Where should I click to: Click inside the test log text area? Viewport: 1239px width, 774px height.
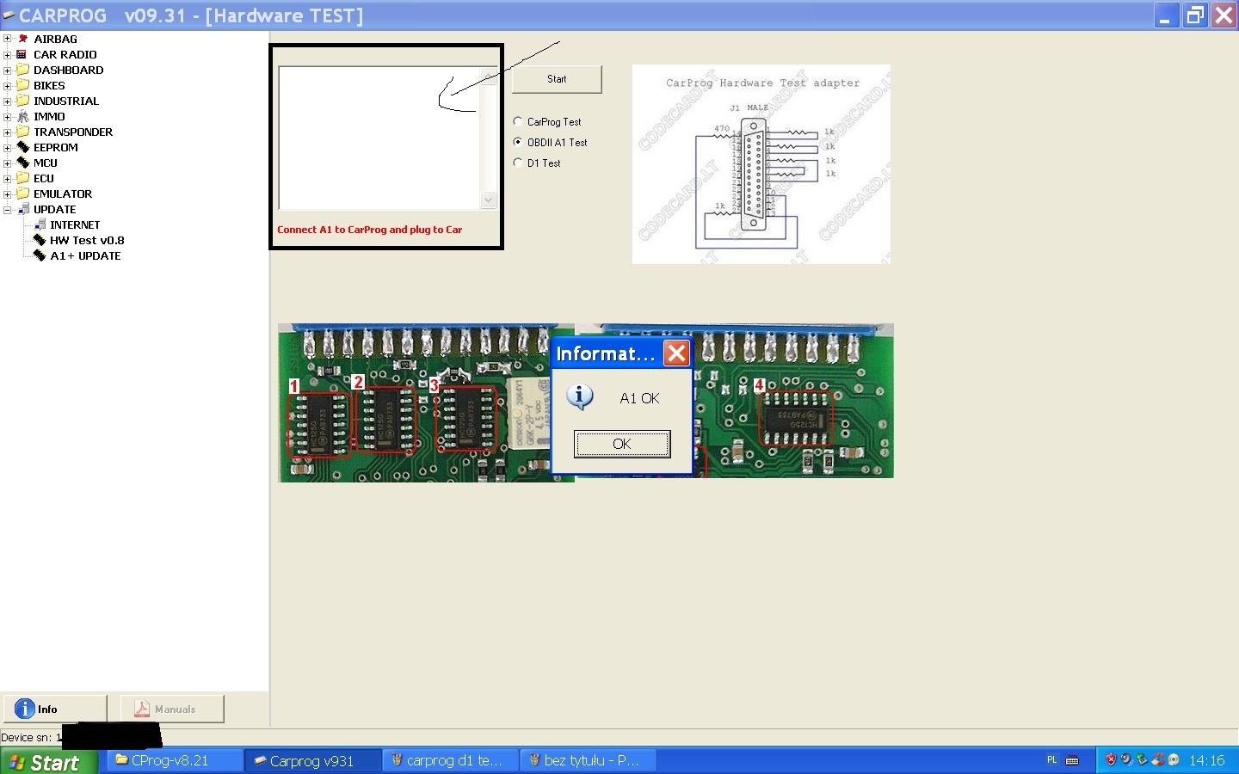click(x=379, y=138)
